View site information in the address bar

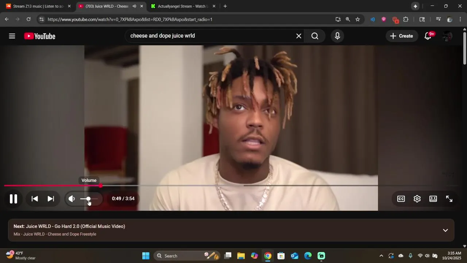point(41,19)
